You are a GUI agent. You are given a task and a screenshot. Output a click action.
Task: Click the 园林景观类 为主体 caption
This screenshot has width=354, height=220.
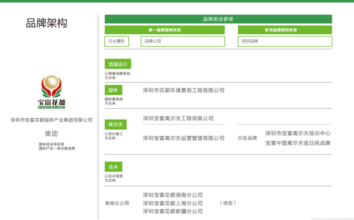114,101
